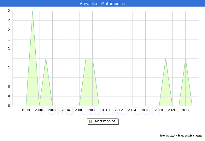Viewport: 205px width, 141px height.
Task: Click the 2020 x-axis label
Action: tap(172, 110)
